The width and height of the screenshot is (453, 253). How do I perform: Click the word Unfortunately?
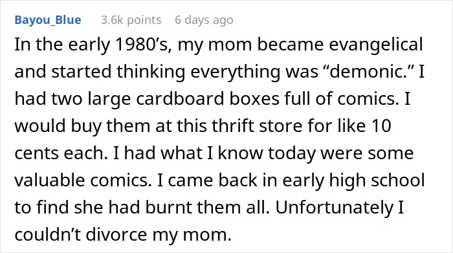coord(334,207)
